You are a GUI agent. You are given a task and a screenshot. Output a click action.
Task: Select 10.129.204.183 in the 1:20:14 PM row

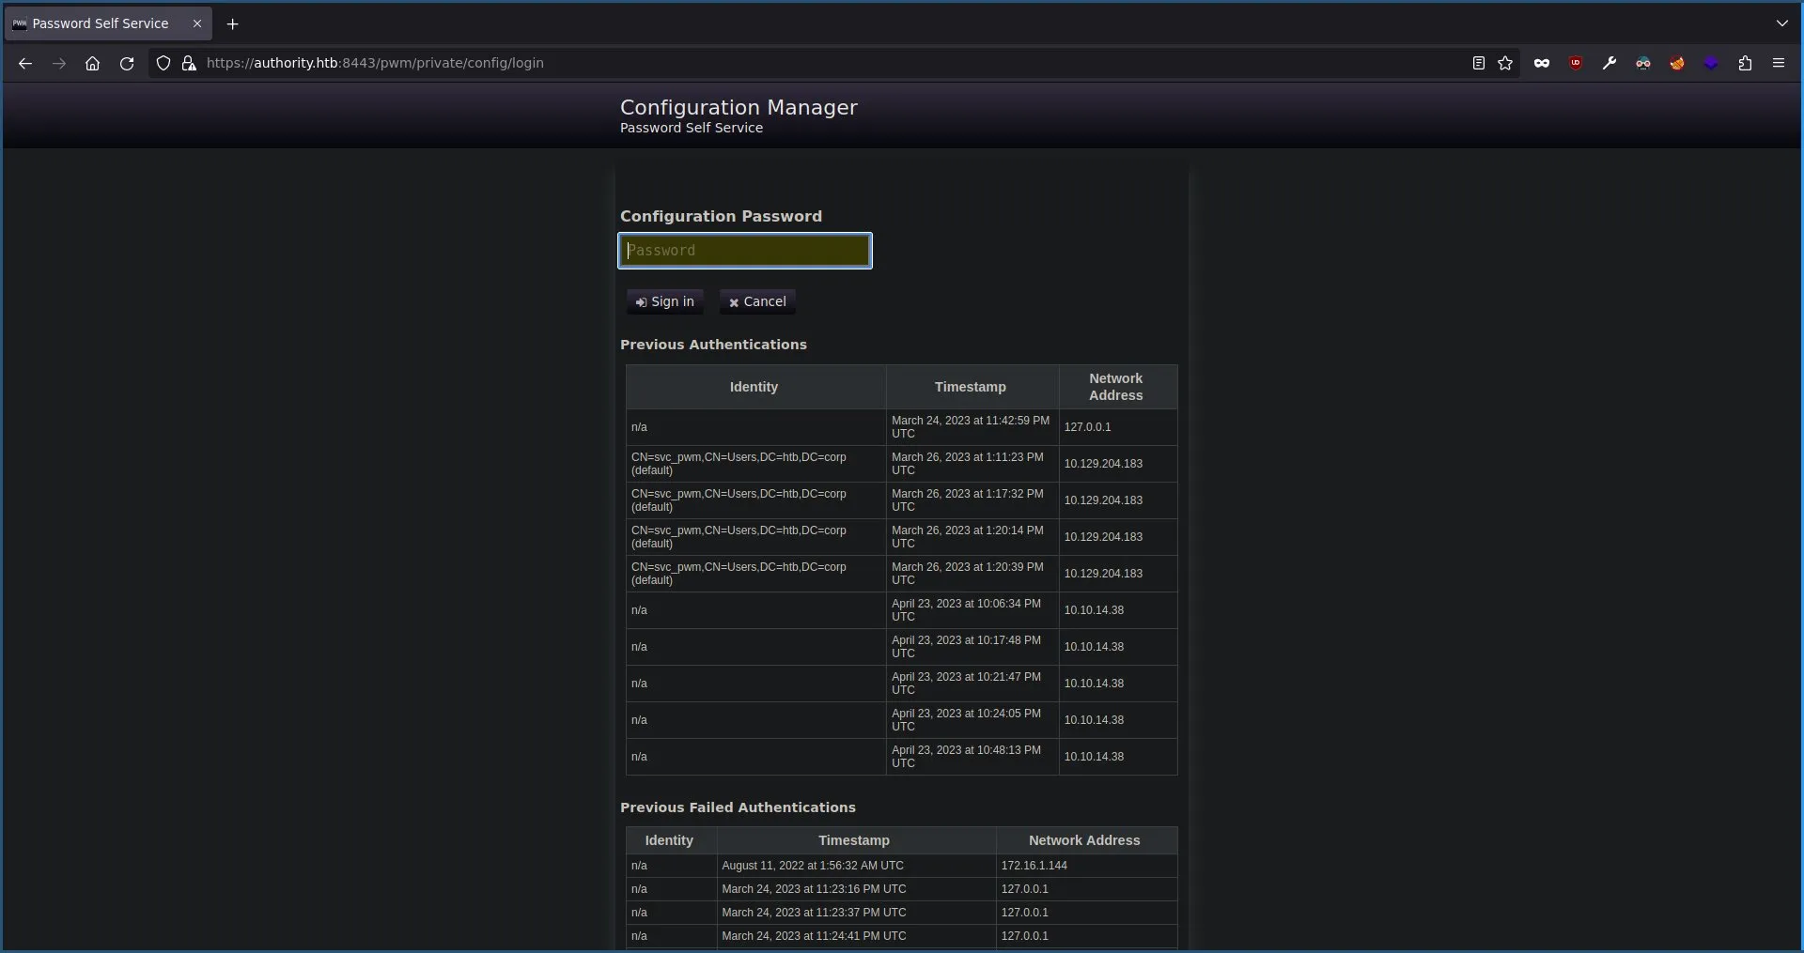(x=1103, y=537)
